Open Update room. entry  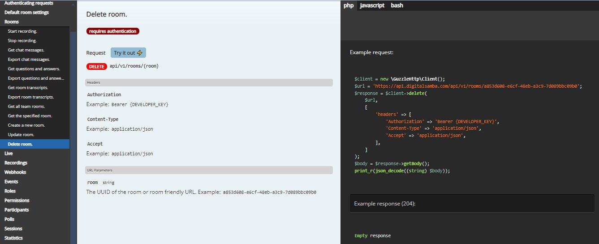[x=21, y=135]
